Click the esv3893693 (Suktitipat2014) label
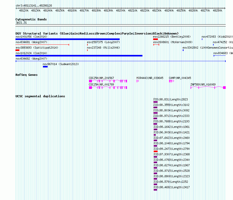The height and width of the screenshot is (200, 233). pyautogui.click(x=37, y=48)
